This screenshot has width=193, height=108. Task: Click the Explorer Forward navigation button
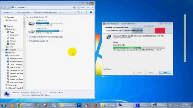point(7,7)
